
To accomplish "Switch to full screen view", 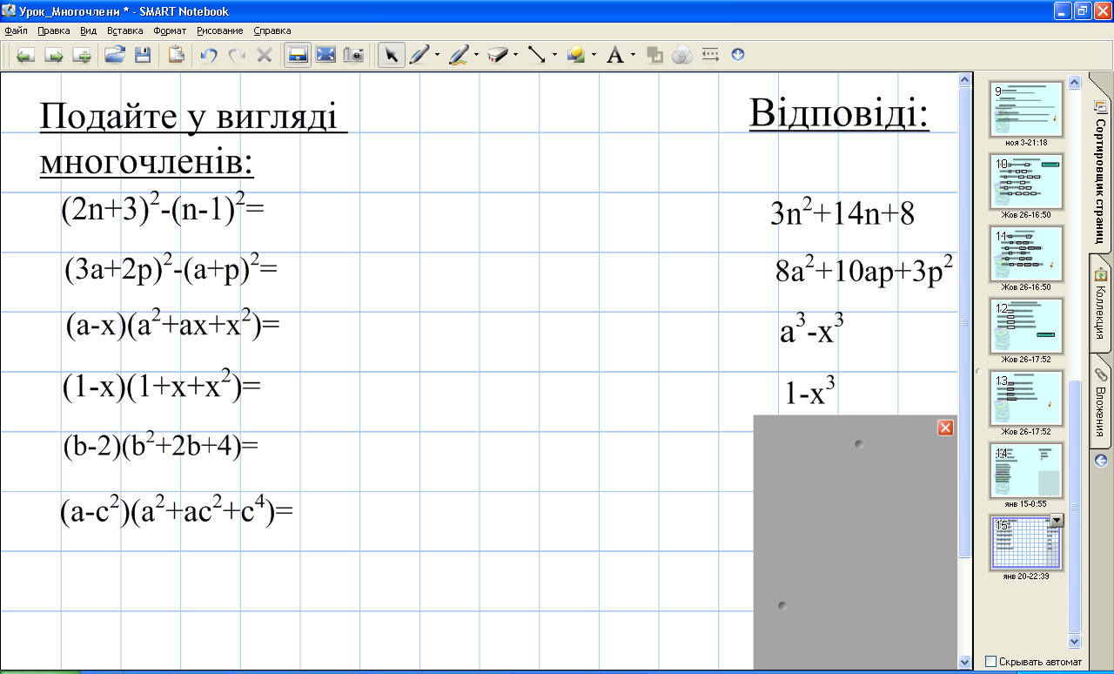I will click(x=325, y=56).
